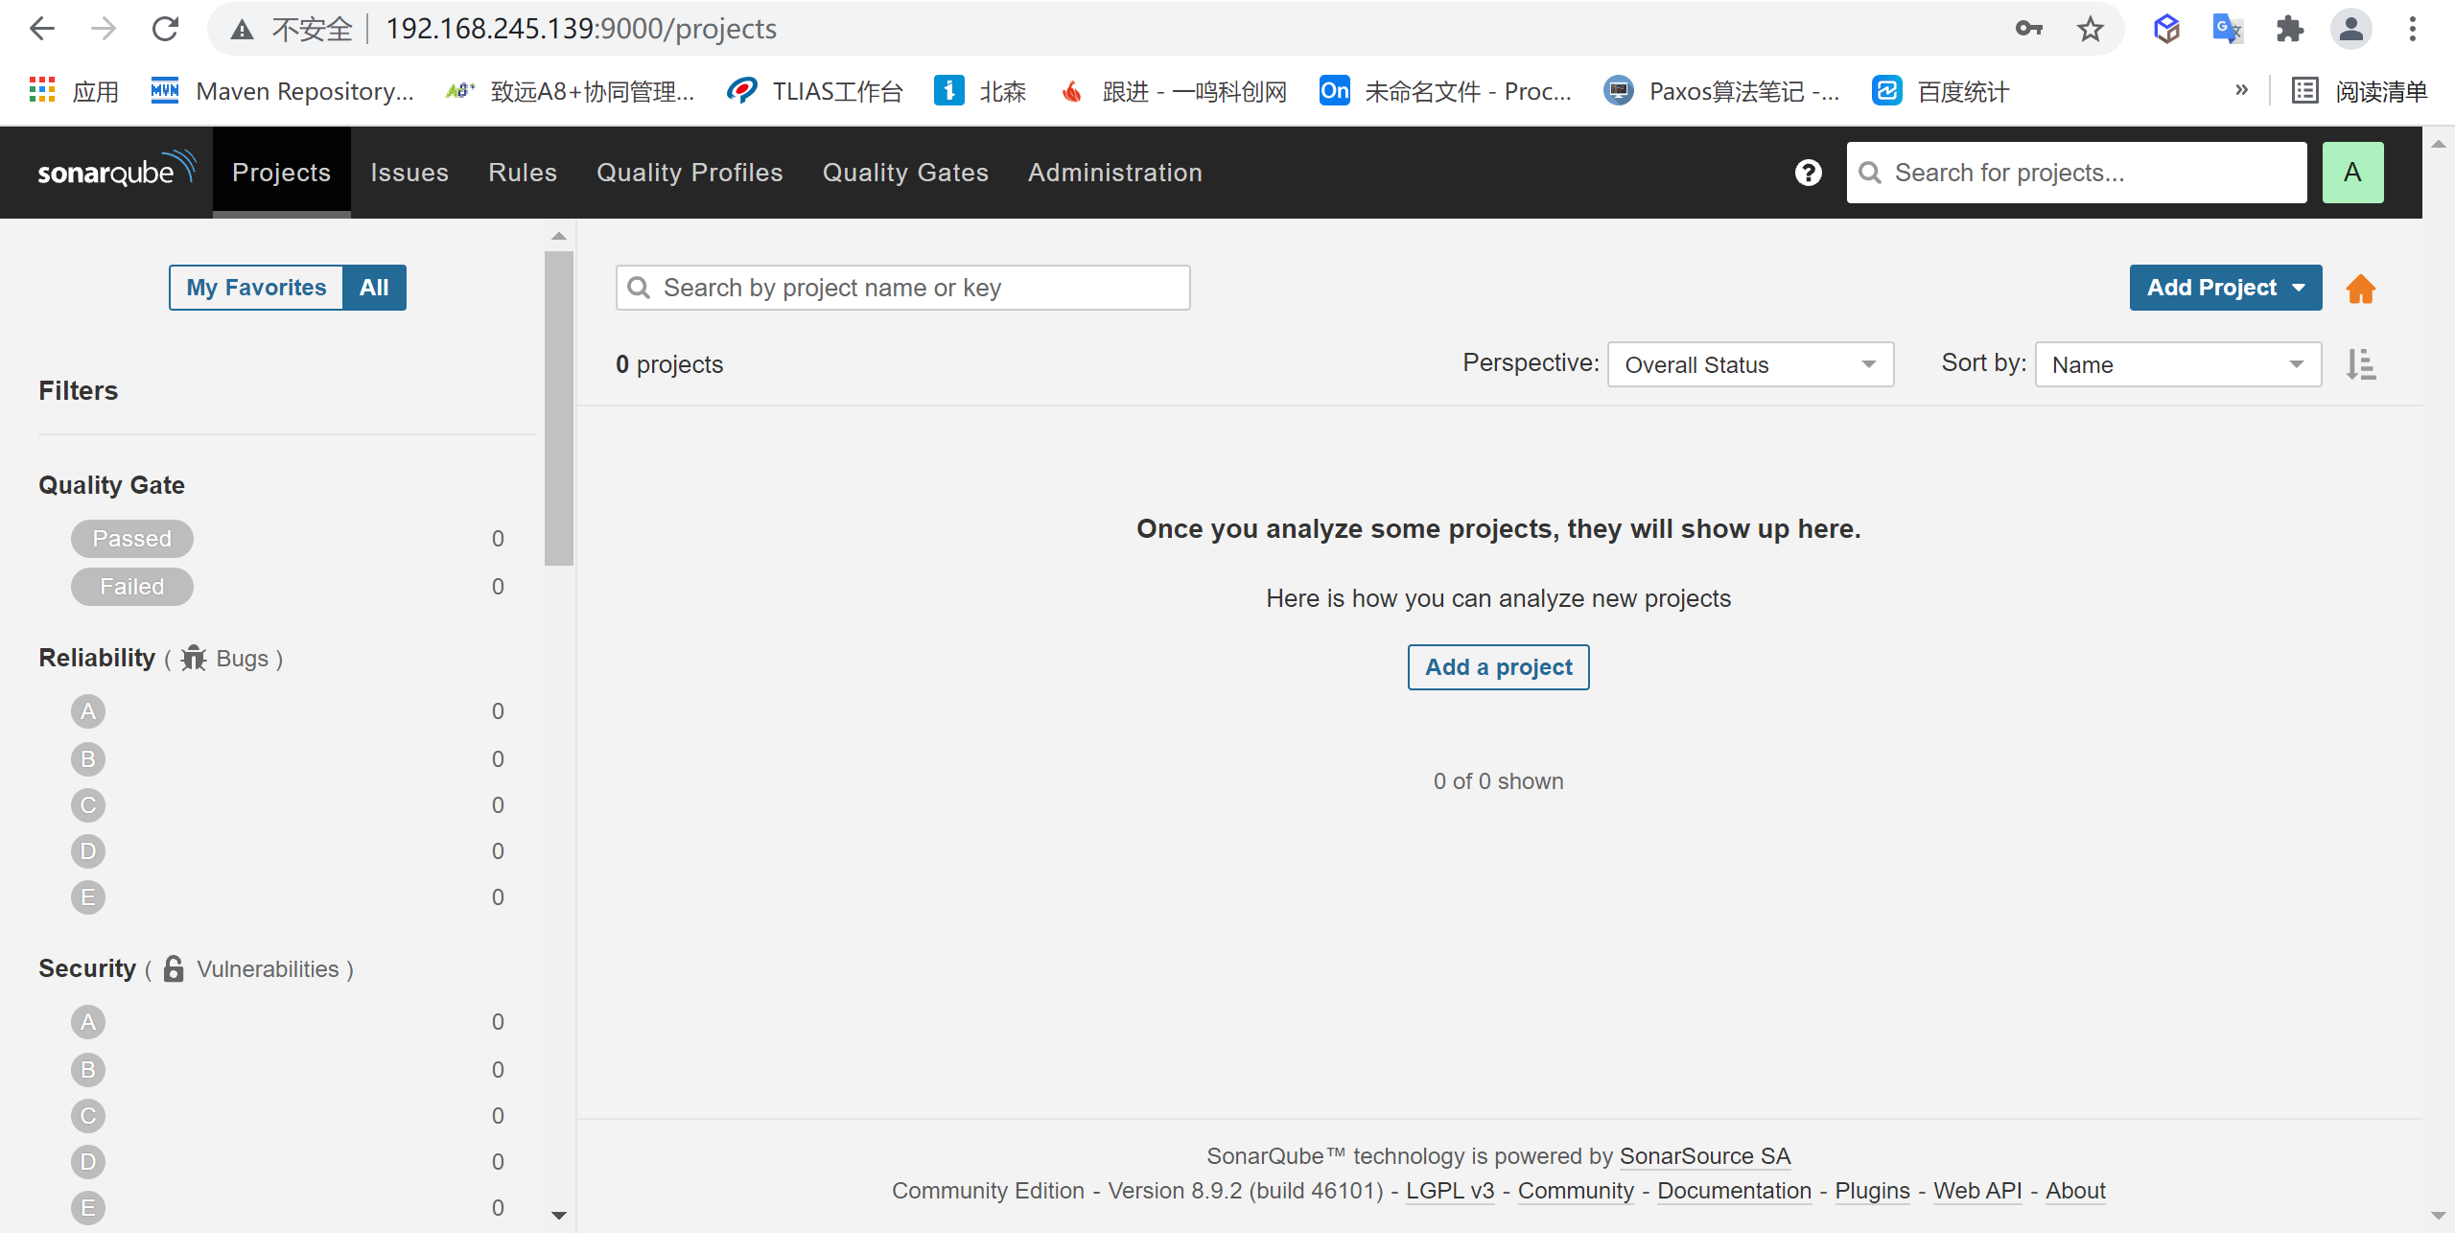Bookmark page with the star icon
This screenshot has width=2455, height=1233.
click(2090, 29)
